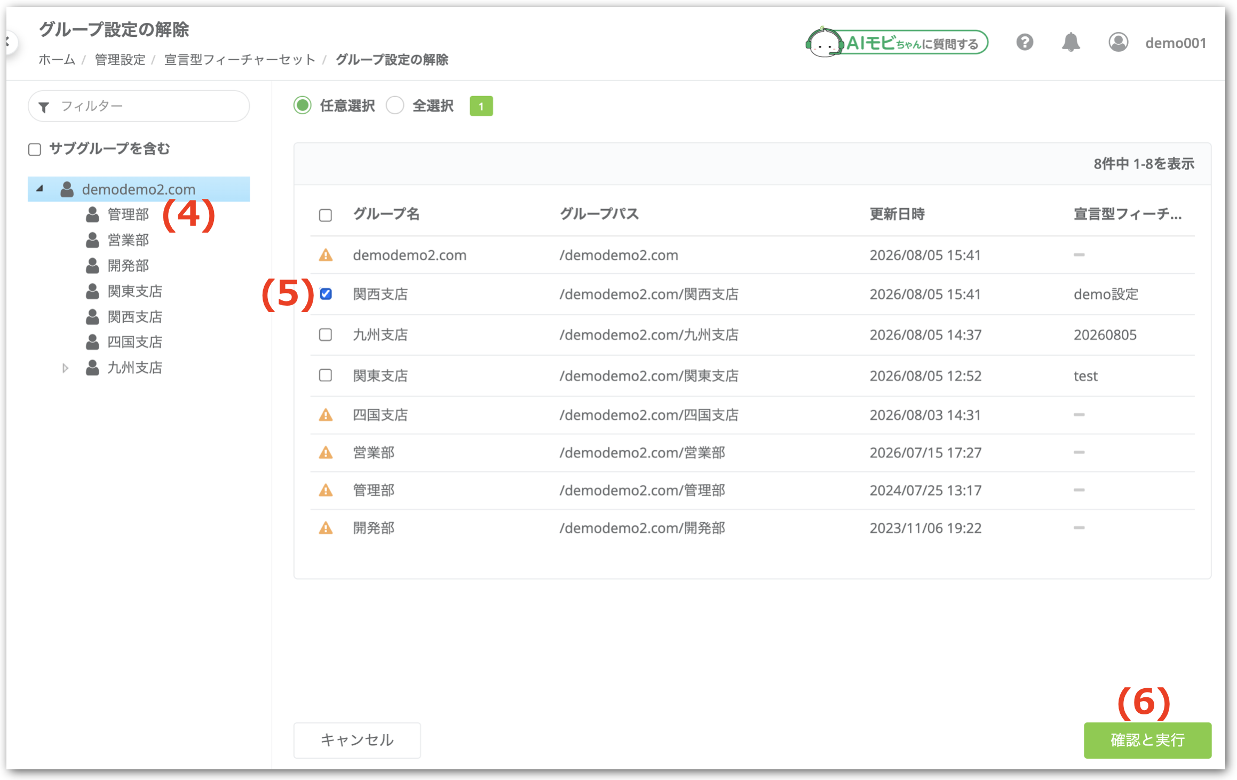The height and width of the screenshot is (780, 1237).
Task: Select demodemo2.com root in the tree
Action: (x=139, y=189)
